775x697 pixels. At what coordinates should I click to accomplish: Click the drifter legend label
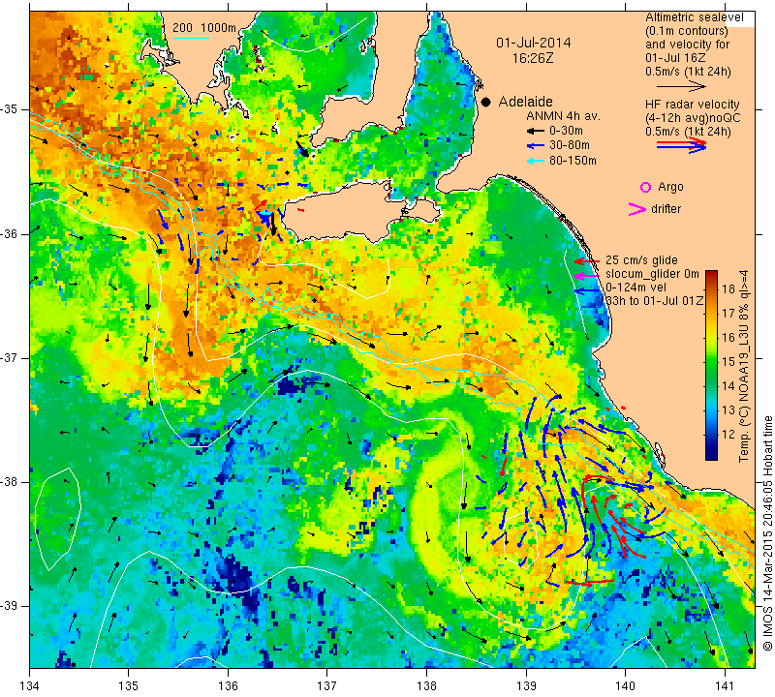pos(666,209)
